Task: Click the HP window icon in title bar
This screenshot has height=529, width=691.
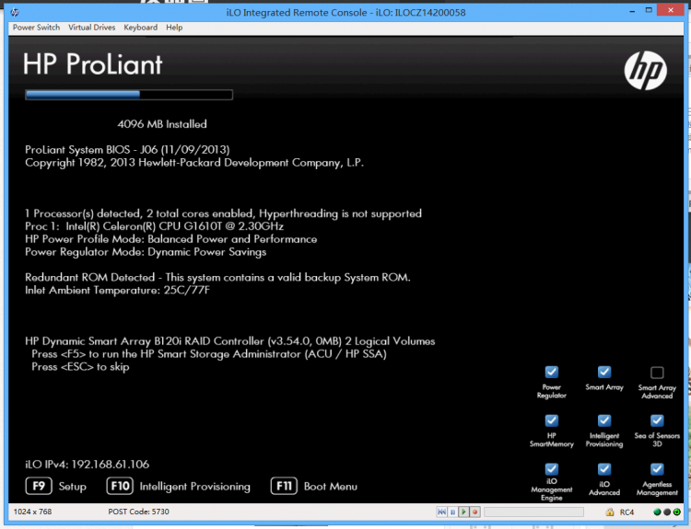Action: pos(15,12)
